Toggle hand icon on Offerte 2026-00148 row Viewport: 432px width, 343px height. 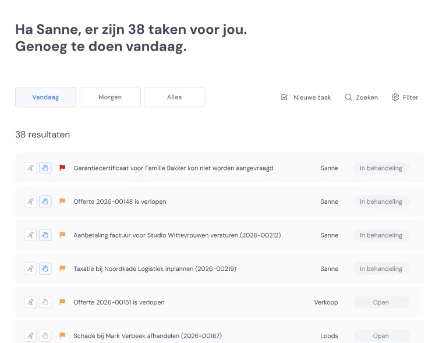pos(45,201)
